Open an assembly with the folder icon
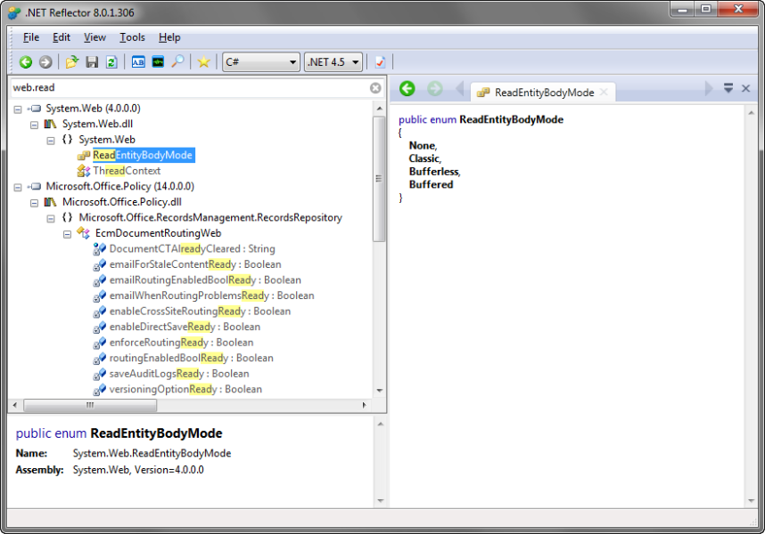 pyautogui.click(x=71, y=61)
